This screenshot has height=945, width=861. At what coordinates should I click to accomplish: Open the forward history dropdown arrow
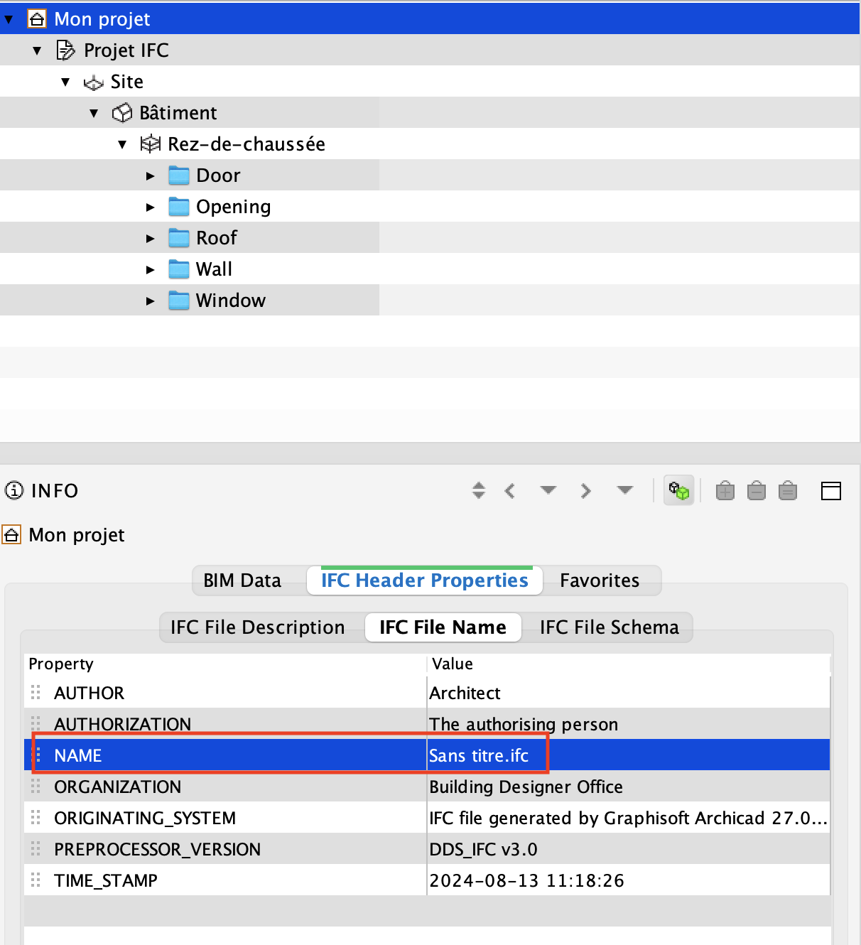point(624,490)
